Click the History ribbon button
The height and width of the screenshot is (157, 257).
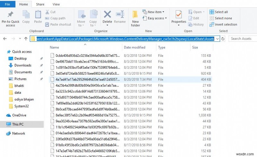(196, 24)
